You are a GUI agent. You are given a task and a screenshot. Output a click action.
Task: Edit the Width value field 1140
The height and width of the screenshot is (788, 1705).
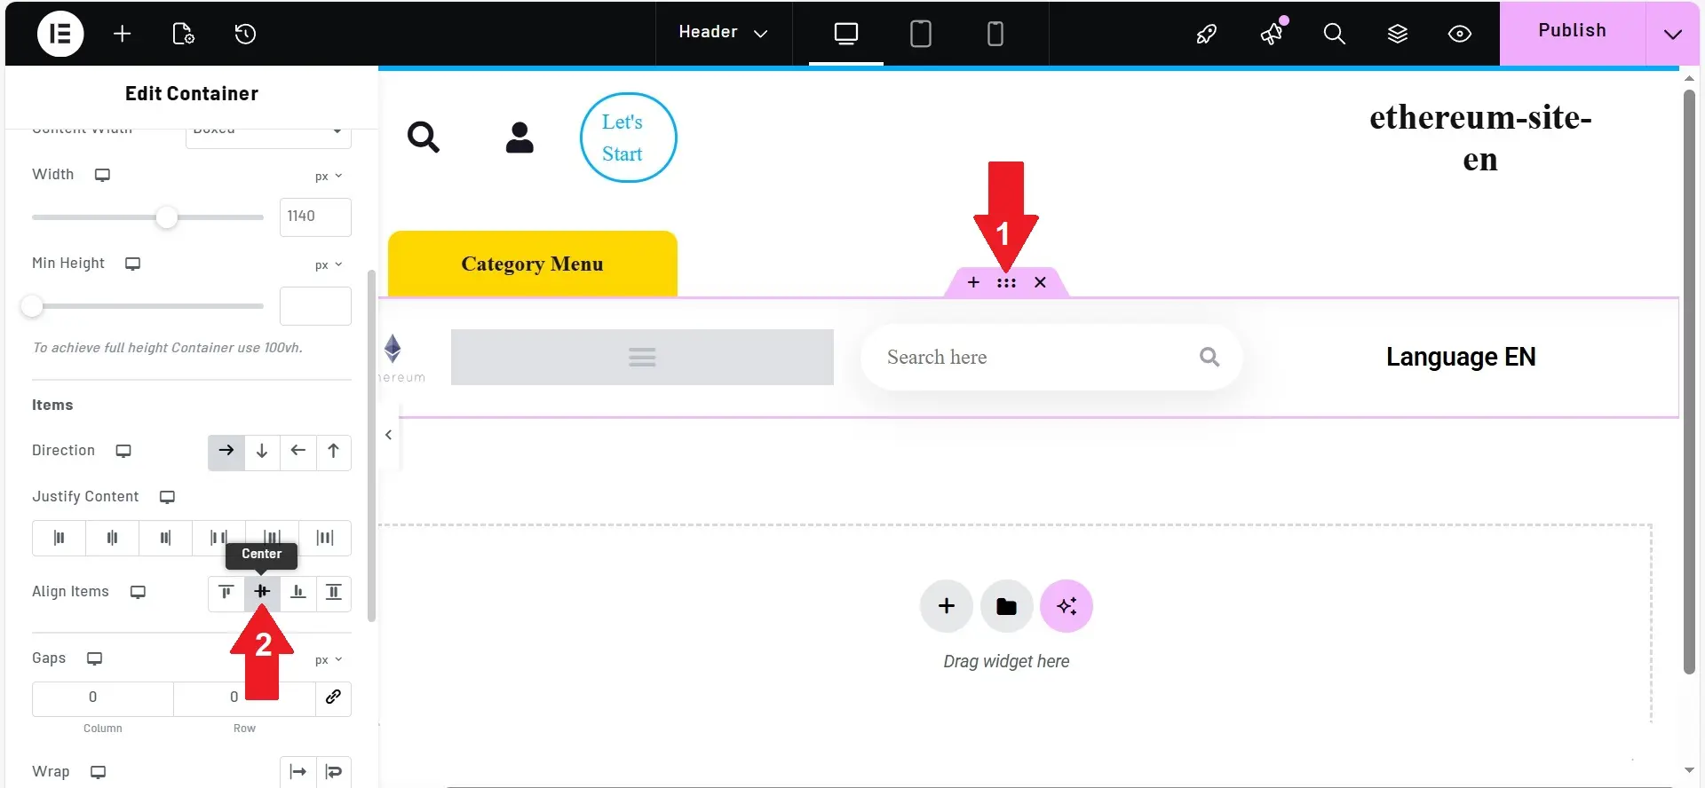[x=315, y=217]
